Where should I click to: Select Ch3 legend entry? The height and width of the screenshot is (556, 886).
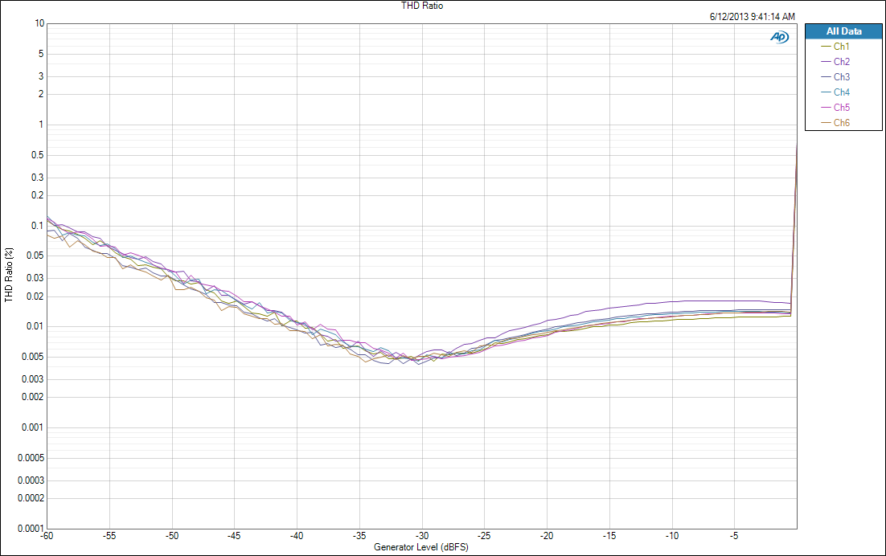pyautogui.click(x=835, y=77)
